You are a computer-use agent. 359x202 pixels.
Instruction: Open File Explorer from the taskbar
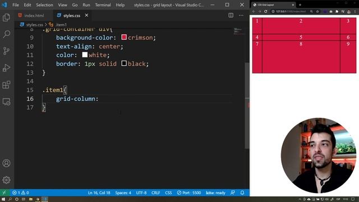click(x=31, y=199)
